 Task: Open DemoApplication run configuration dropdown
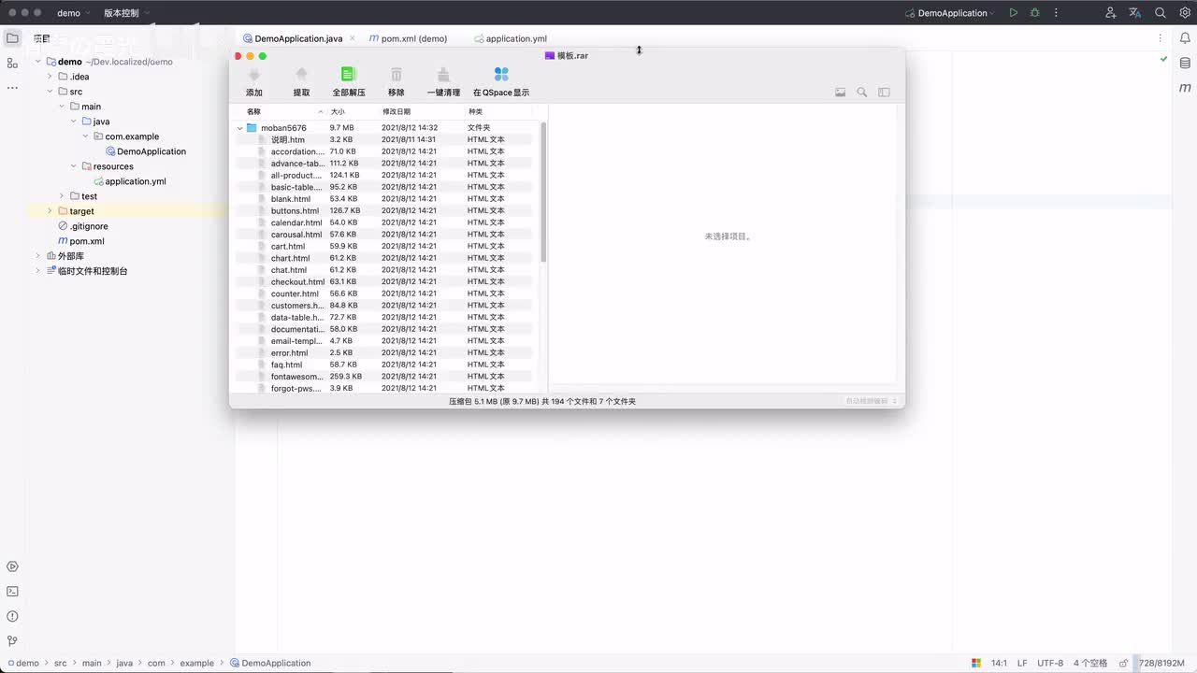tap(950, 13)
